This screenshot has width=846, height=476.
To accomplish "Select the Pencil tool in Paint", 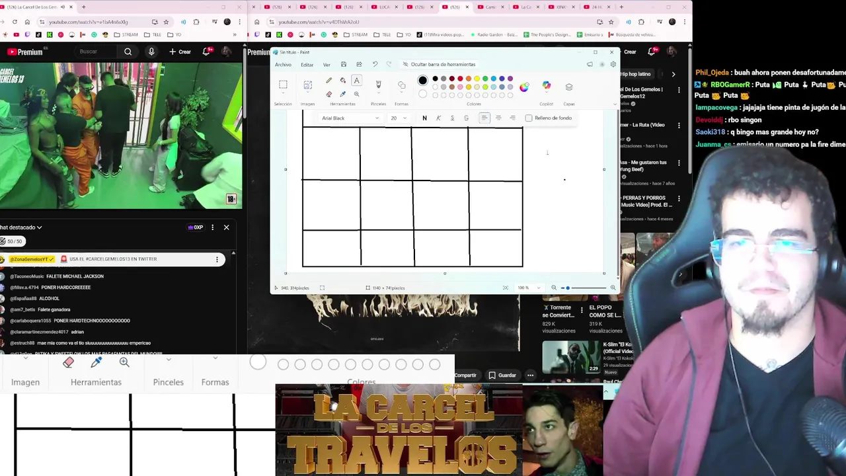I will coord(328,80).
